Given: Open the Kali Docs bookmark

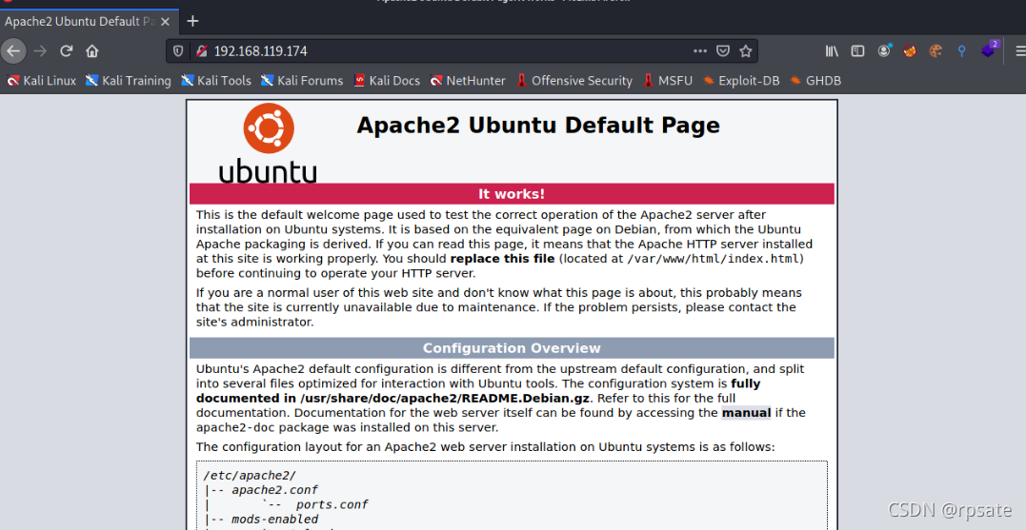Looking at the screenshot, I should pyautogui.click(x=387, y=81).
